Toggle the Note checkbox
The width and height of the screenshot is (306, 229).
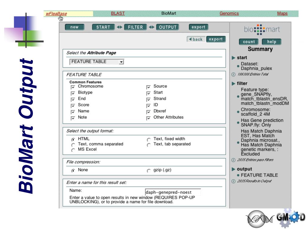tap(73, 118)
